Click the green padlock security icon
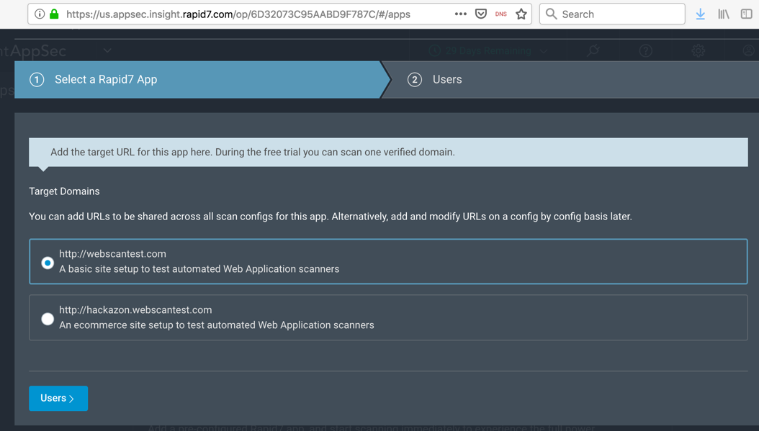Image resolution: width=759 pixels, height=431 pixels. (x=54, y=14)
